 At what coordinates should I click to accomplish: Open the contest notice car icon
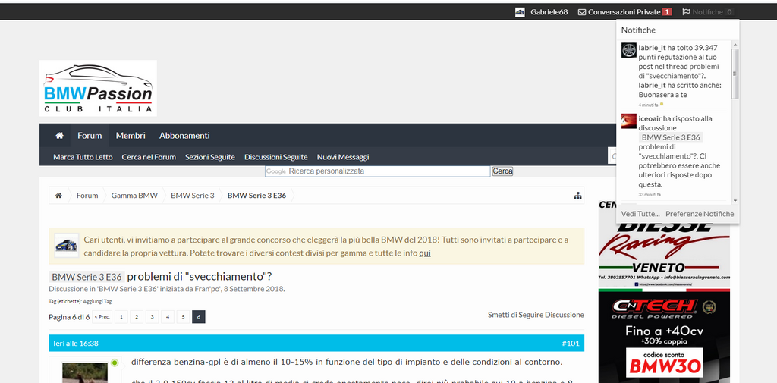pos(67,245)
